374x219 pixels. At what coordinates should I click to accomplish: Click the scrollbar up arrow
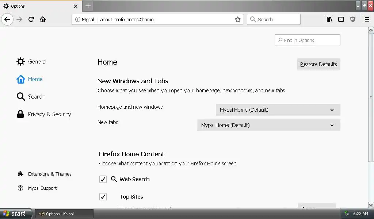point(371,30)
